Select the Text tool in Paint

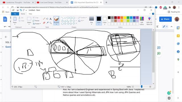[50, 19]
